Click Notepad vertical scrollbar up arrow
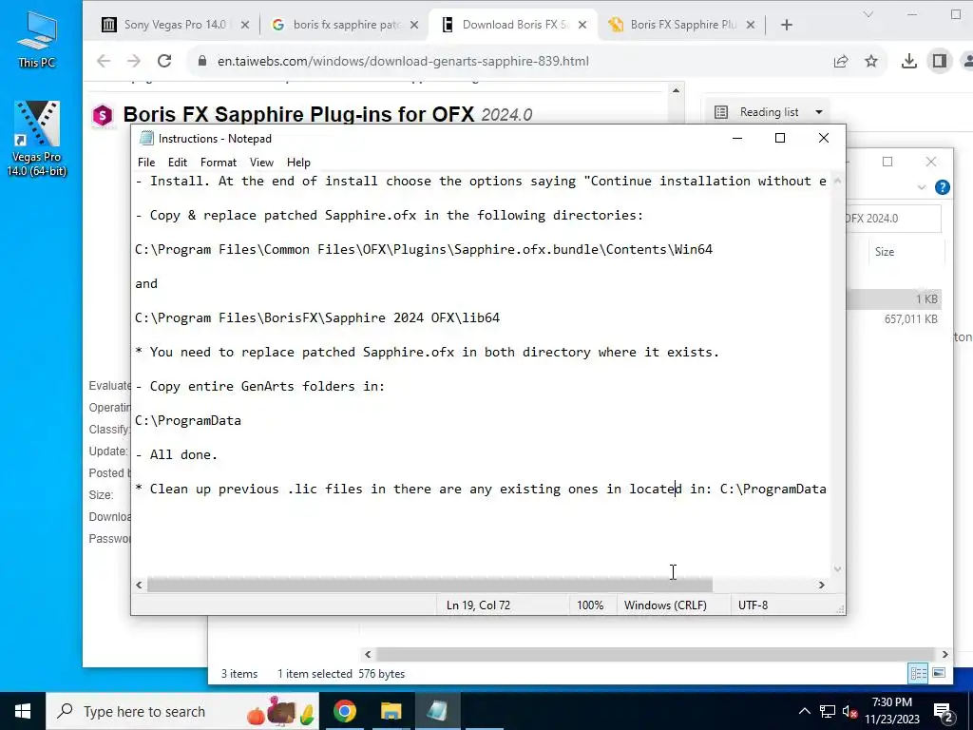The image size is (973, 730). coord(837,181)
